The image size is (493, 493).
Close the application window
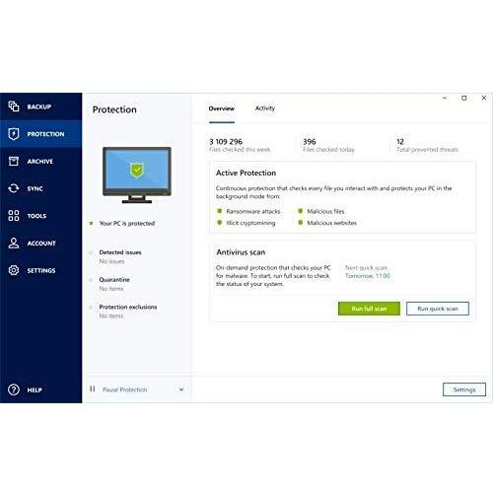tap(484, 98)
